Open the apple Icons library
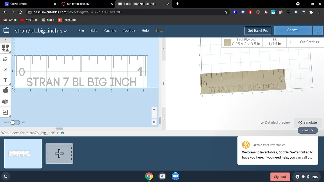 [x=5, y=91]
